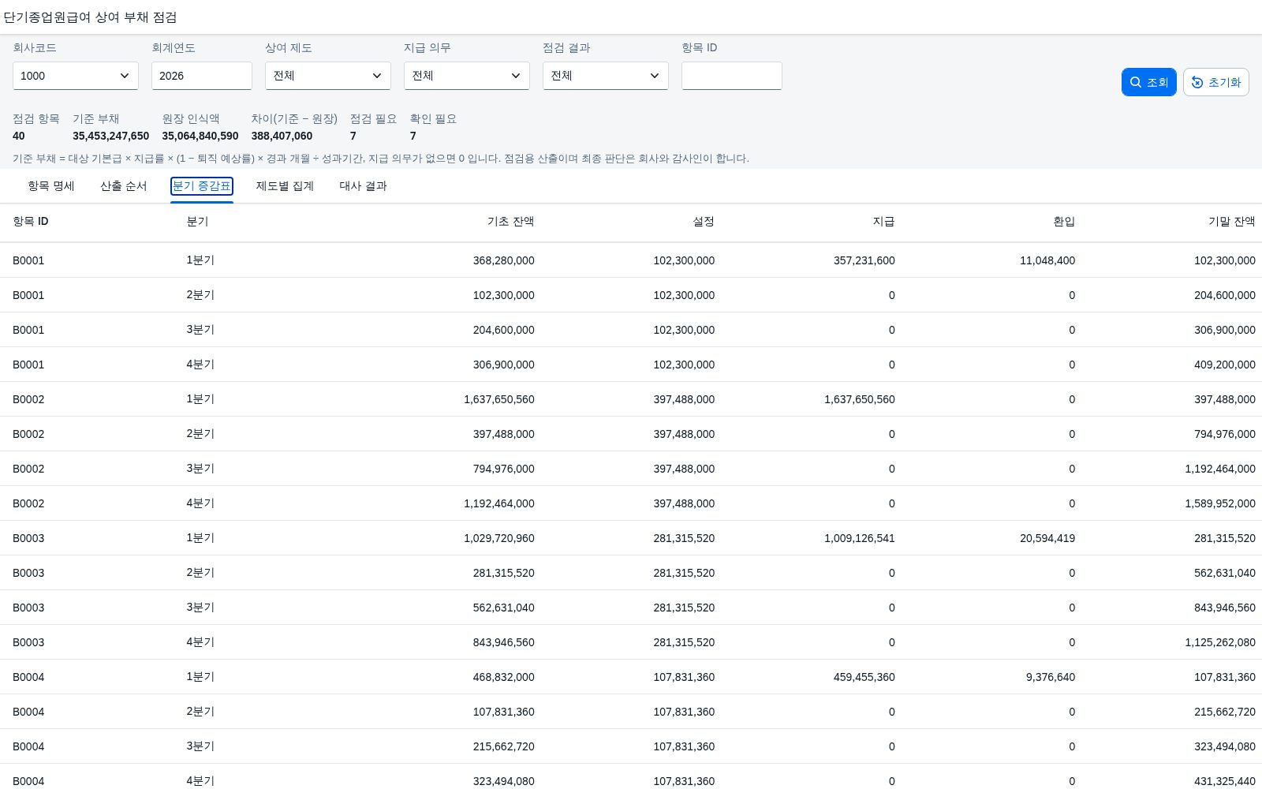
Task: Click the 설정 column header
Action: point(704,222)
